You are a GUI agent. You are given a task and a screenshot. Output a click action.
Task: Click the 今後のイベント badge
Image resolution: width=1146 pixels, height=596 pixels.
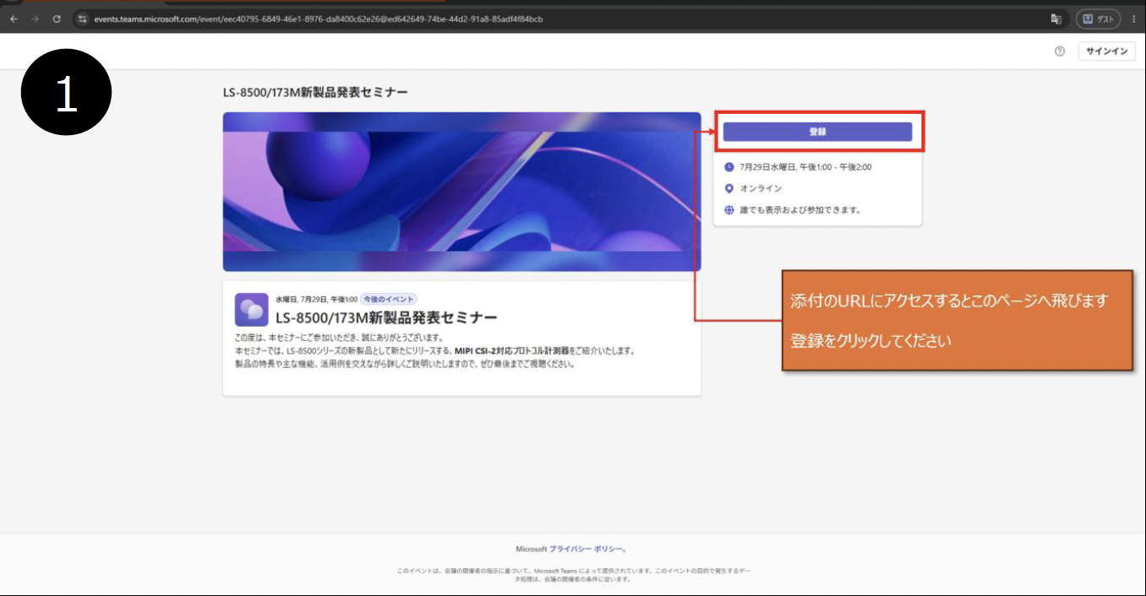[389, 299]
